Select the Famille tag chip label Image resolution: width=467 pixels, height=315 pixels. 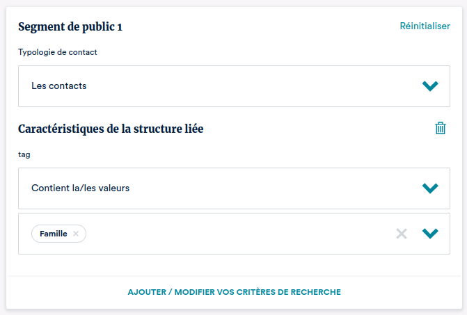click(x=54, y=234)
